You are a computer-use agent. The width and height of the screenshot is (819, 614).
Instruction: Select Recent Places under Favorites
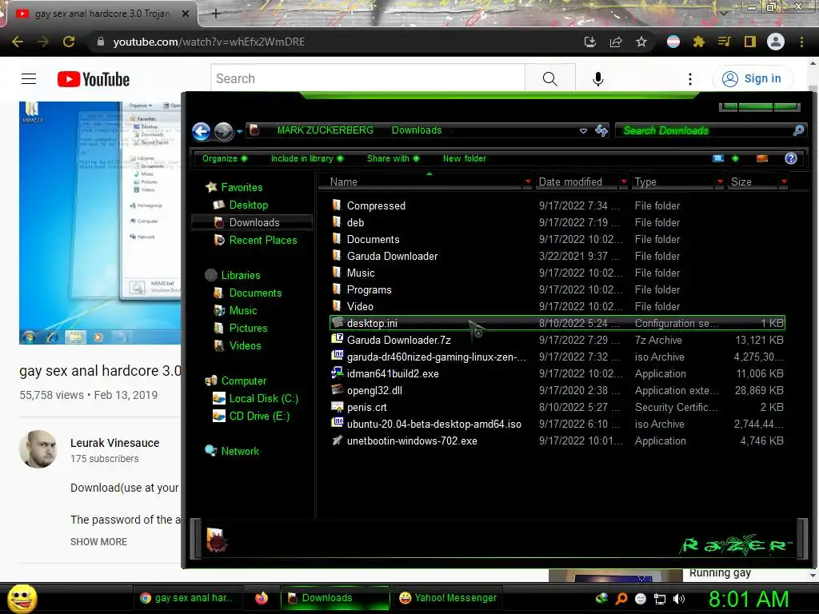click(263, 240)
